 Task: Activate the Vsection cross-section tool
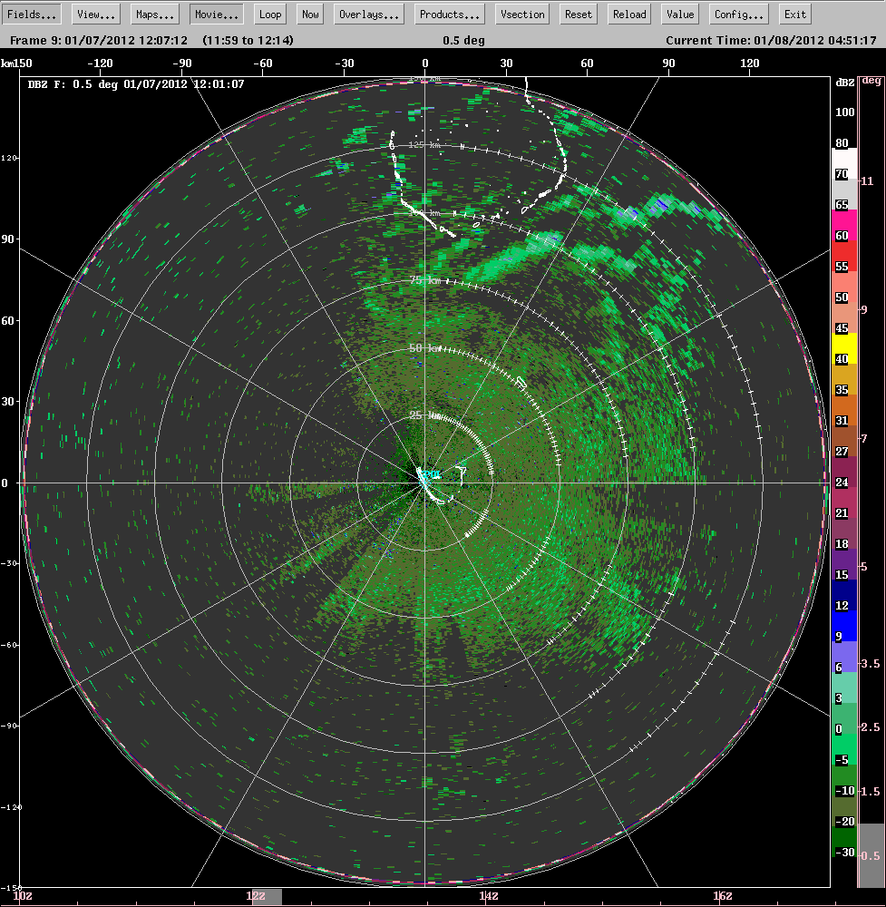point(521,14)
